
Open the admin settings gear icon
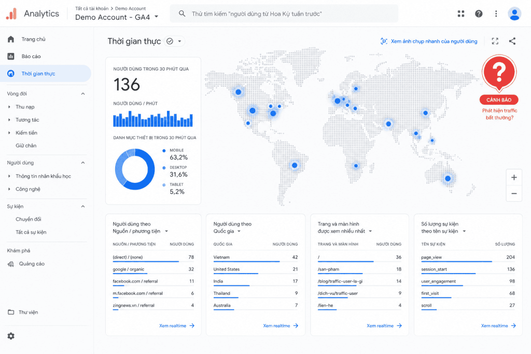coord(11,336)
